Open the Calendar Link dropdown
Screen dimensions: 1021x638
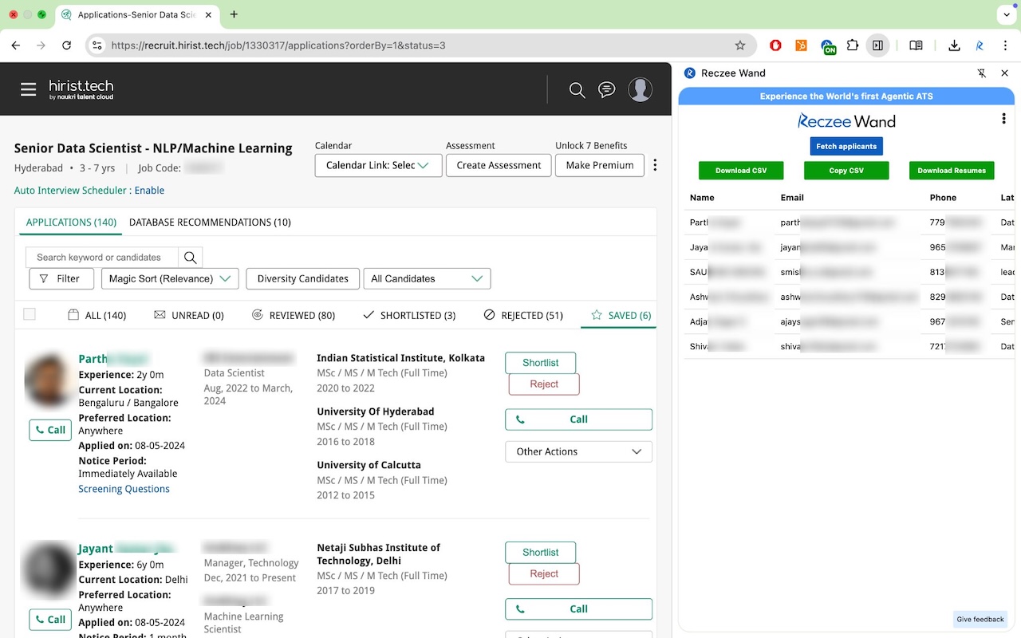(x=378, y=165)
